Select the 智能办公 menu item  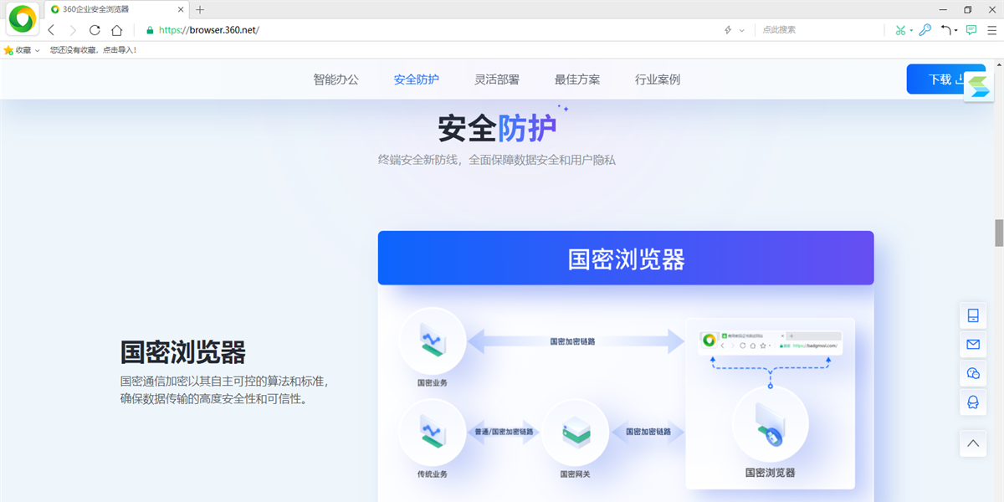pyautogui.click(x=336, y=79)
